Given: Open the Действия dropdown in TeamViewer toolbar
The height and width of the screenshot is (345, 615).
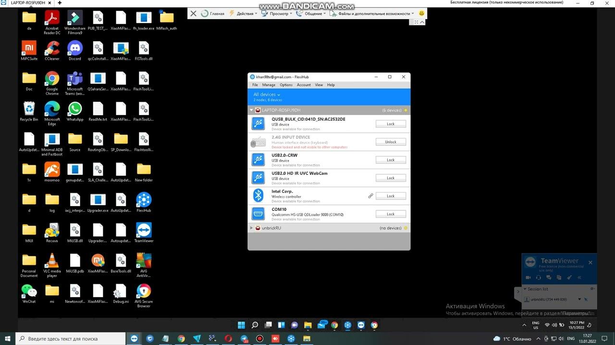Looking at the screenshot, I should (x=243, y=13).
